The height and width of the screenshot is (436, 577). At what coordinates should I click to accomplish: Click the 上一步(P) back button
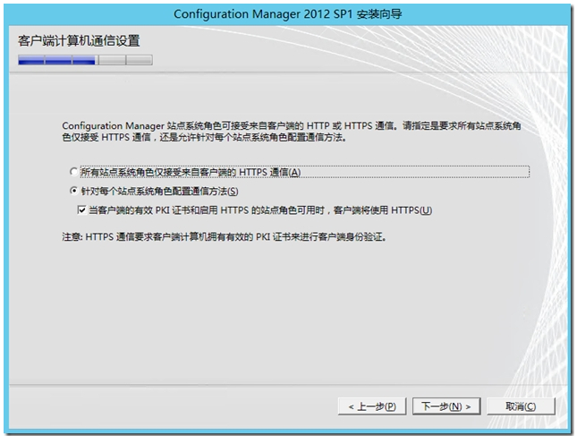click(x=372, y=406)
